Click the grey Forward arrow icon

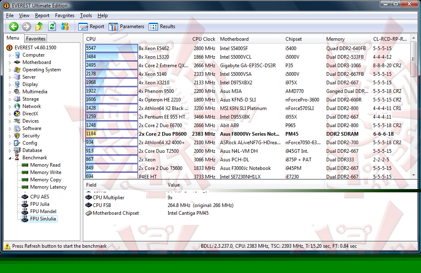point(26,26)
